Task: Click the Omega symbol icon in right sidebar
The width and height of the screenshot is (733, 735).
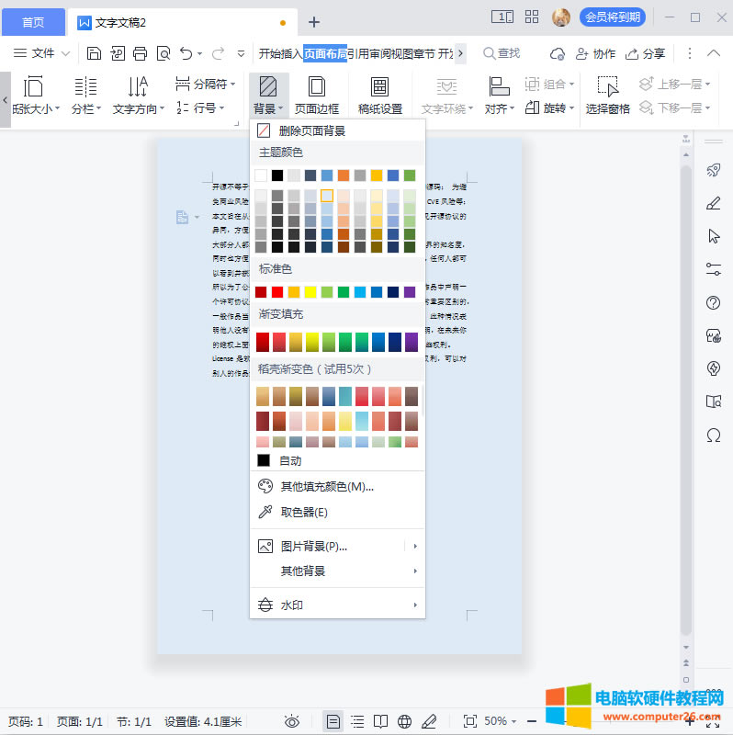Action: pyautogui.click(x=713, y=435)
